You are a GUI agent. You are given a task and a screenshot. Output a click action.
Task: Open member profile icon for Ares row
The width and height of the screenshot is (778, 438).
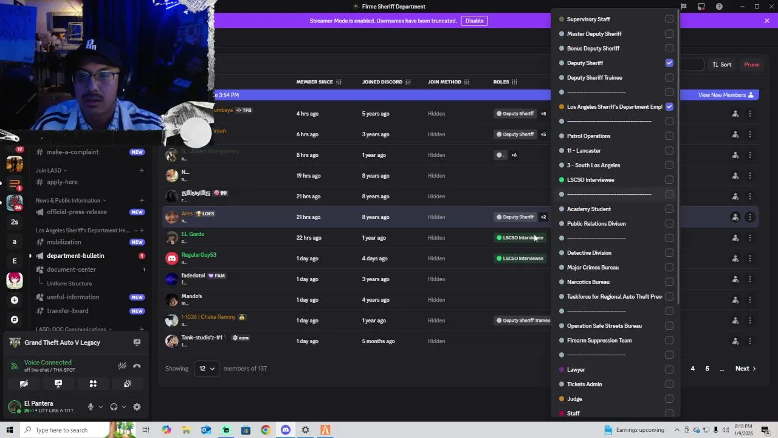click(735, 217)
